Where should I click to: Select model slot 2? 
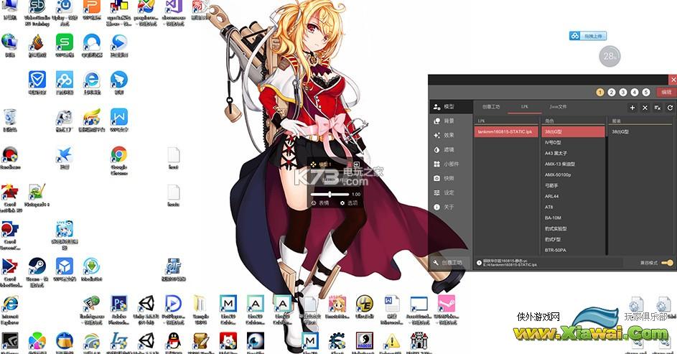click(612, 92)
